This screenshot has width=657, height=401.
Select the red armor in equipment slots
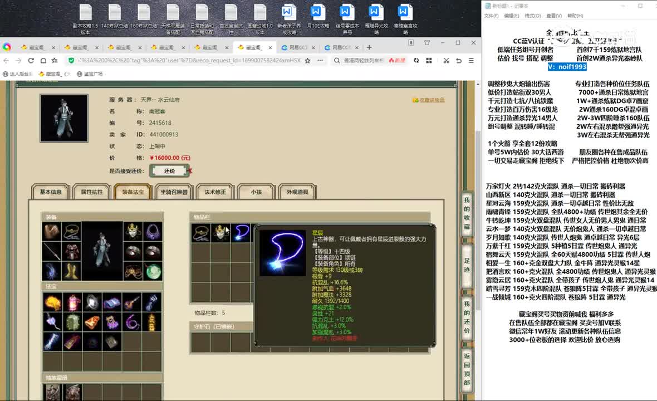(x=72, y=251)
